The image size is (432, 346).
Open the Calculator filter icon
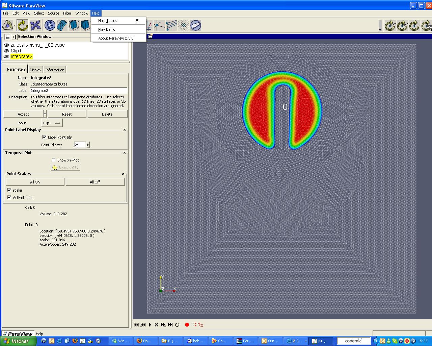point(50,25)
